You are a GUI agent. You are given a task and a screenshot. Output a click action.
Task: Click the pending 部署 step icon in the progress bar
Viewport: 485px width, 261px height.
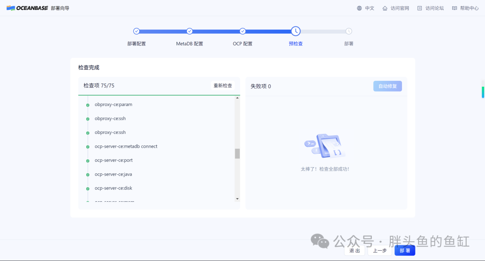(349, 31)
